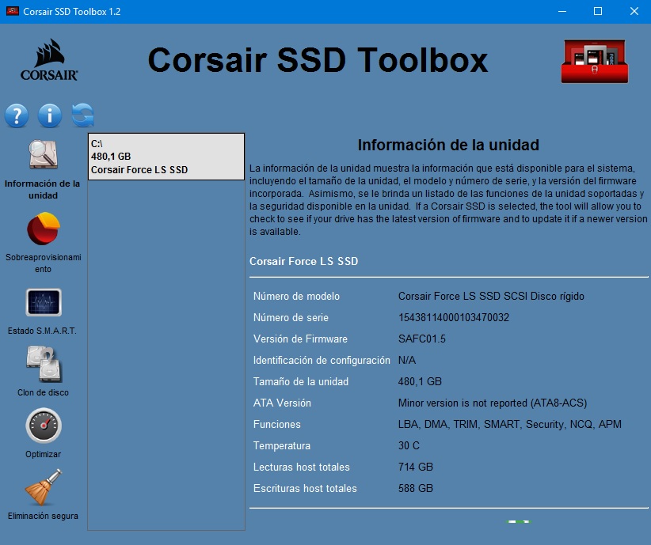Launch the Clon de disco icon
This screenshot has width=651, height=545.
[x=43, y=364]
